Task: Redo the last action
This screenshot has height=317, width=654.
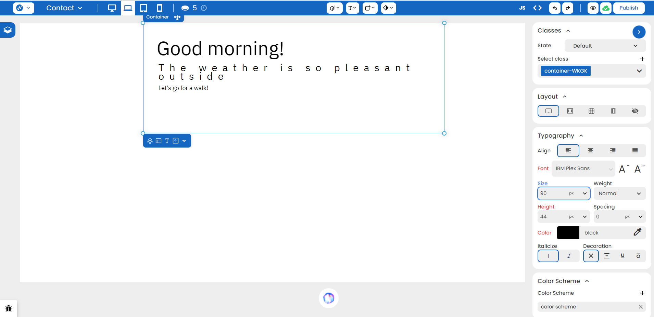Action: click(x=568, y=8)
